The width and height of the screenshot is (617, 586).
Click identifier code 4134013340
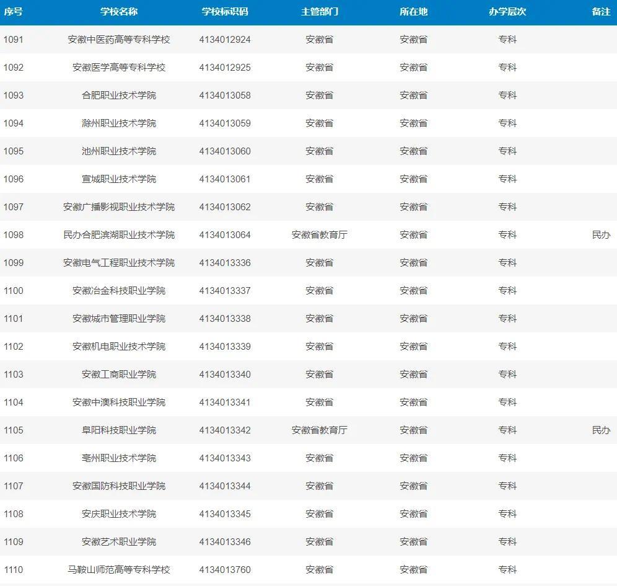[x=225, y=375]
